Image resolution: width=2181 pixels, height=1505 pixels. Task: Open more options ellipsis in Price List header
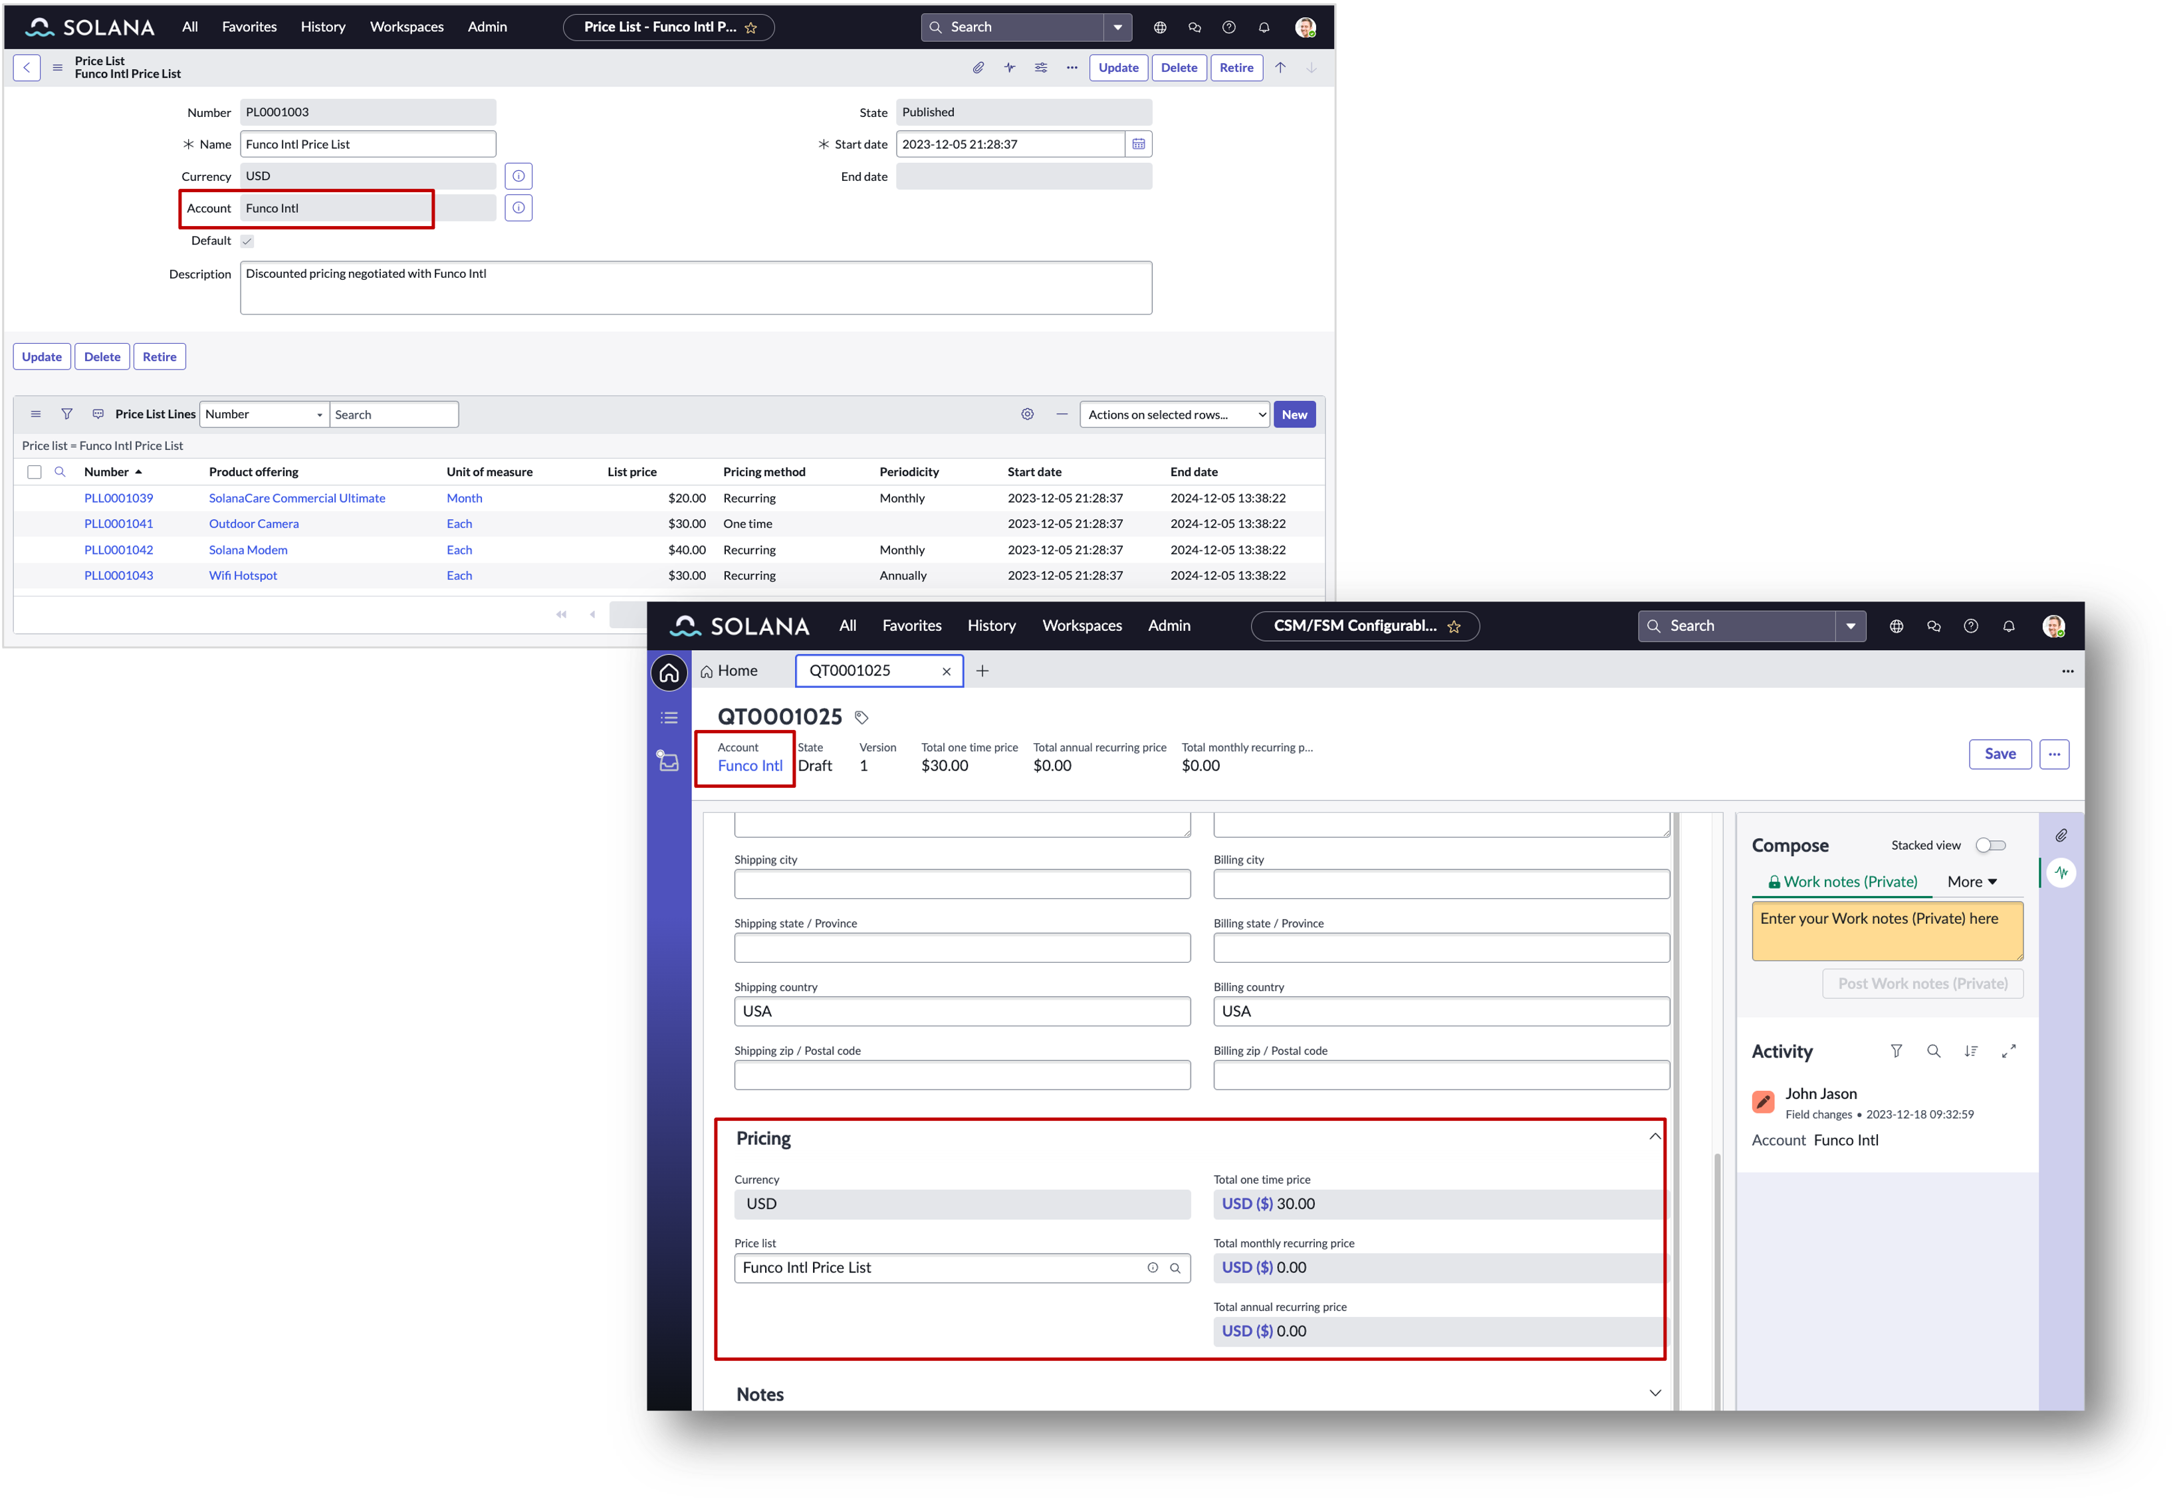point(1071,67)
